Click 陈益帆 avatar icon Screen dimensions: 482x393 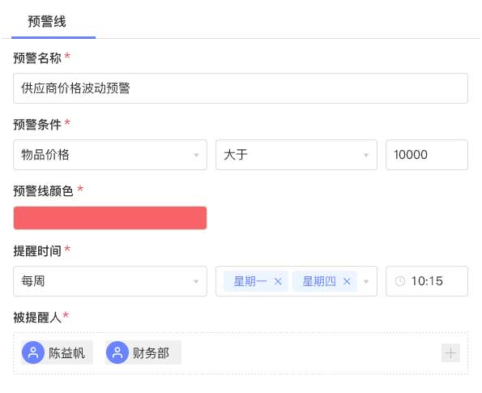33,352
